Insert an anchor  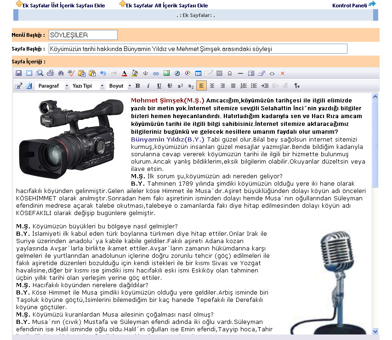point(145,73)
